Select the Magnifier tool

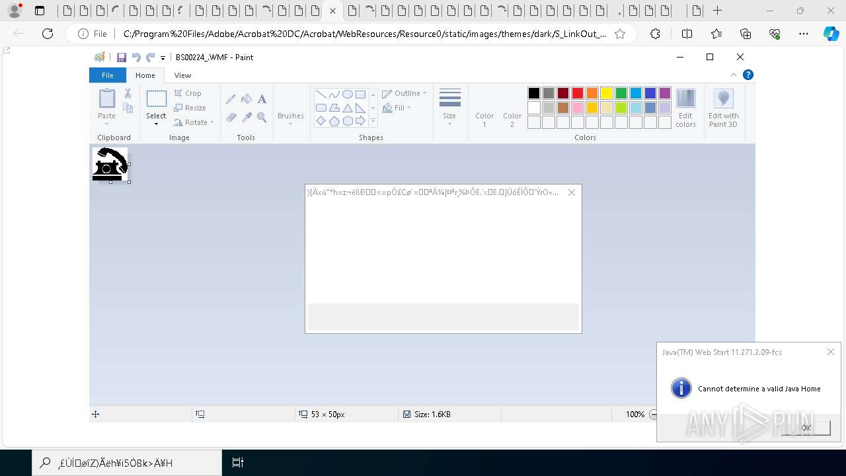[262, 117]
